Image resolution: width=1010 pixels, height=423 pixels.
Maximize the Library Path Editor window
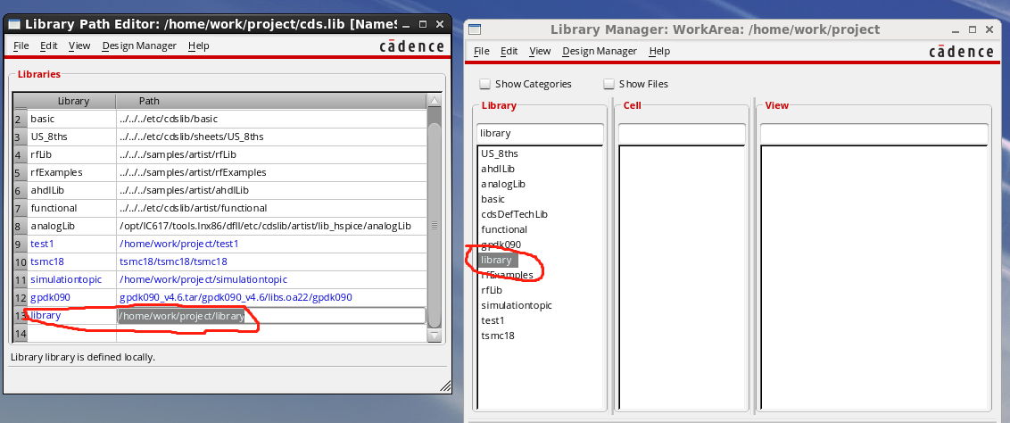[423, 24]
